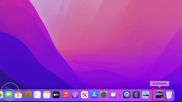Open the Calendar app showing 8
The height and width of the screenshot is (102, 182).
18,95
